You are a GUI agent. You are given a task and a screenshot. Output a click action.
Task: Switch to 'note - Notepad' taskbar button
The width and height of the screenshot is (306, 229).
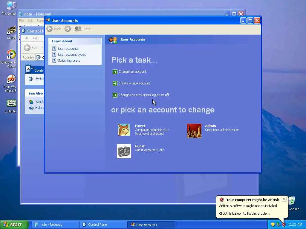pos(55,225)
